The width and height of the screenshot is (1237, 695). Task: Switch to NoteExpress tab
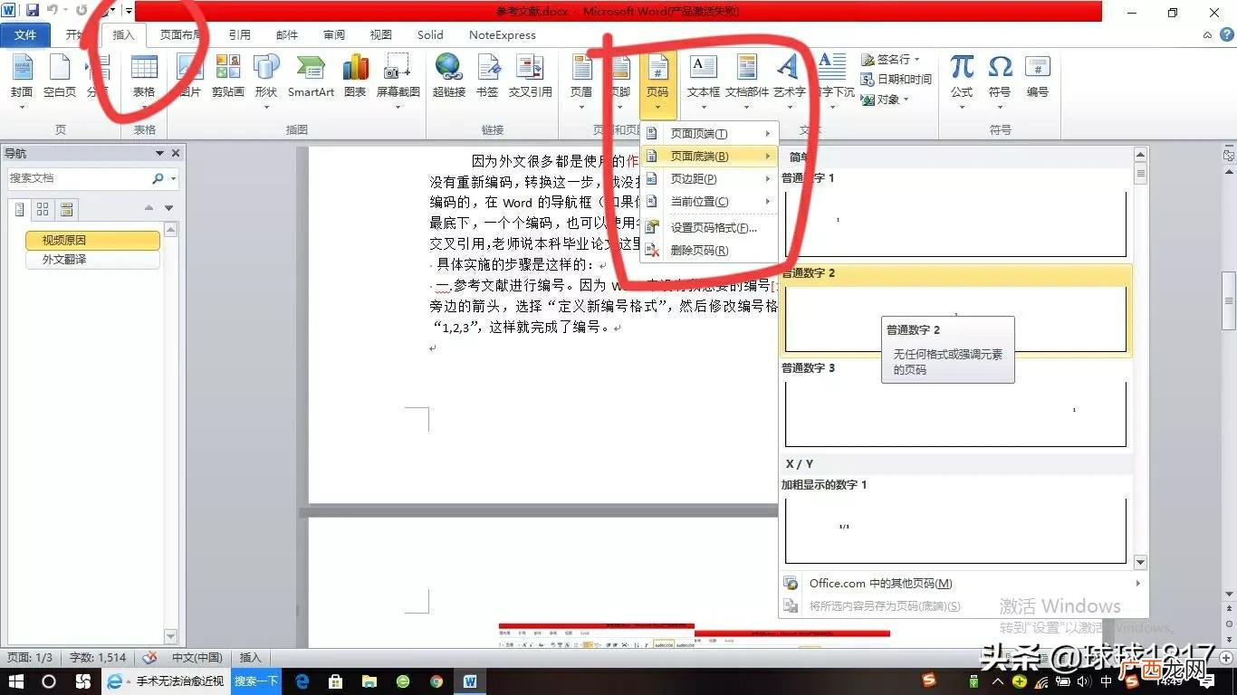[x=503, y=35]
